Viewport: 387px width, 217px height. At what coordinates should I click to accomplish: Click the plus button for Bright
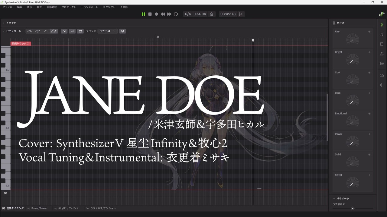tap(369, 52)
